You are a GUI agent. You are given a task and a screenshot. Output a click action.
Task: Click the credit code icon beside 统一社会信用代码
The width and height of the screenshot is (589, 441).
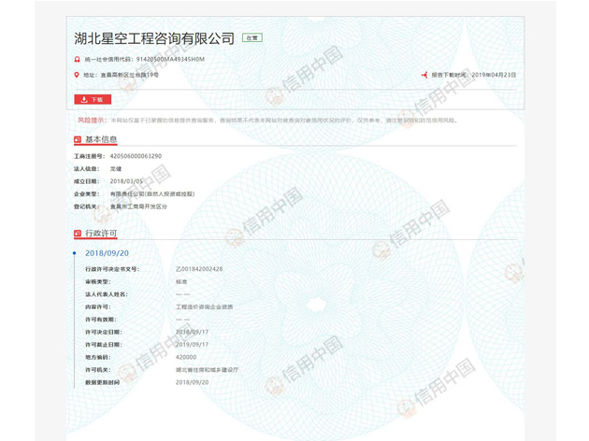(78, 59)
